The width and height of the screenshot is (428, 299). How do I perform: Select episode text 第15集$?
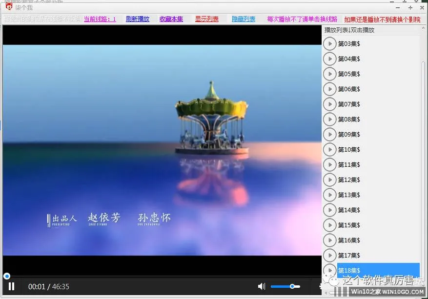click(349, 225)
